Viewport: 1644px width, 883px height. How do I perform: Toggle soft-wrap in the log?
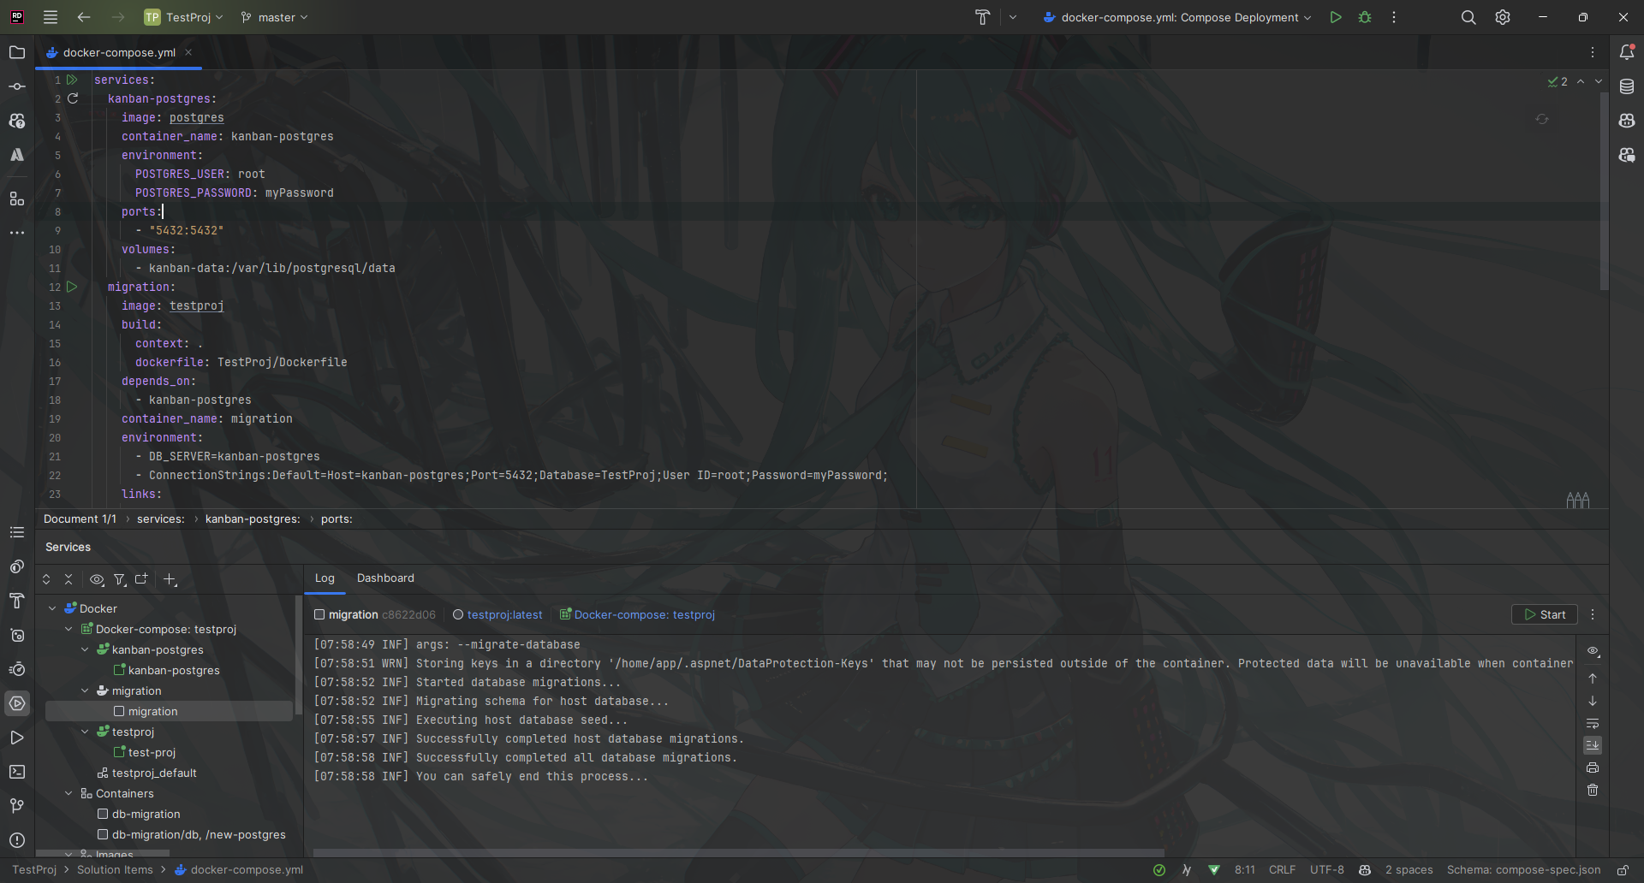pyautogui.click(x=1593, y=723)
